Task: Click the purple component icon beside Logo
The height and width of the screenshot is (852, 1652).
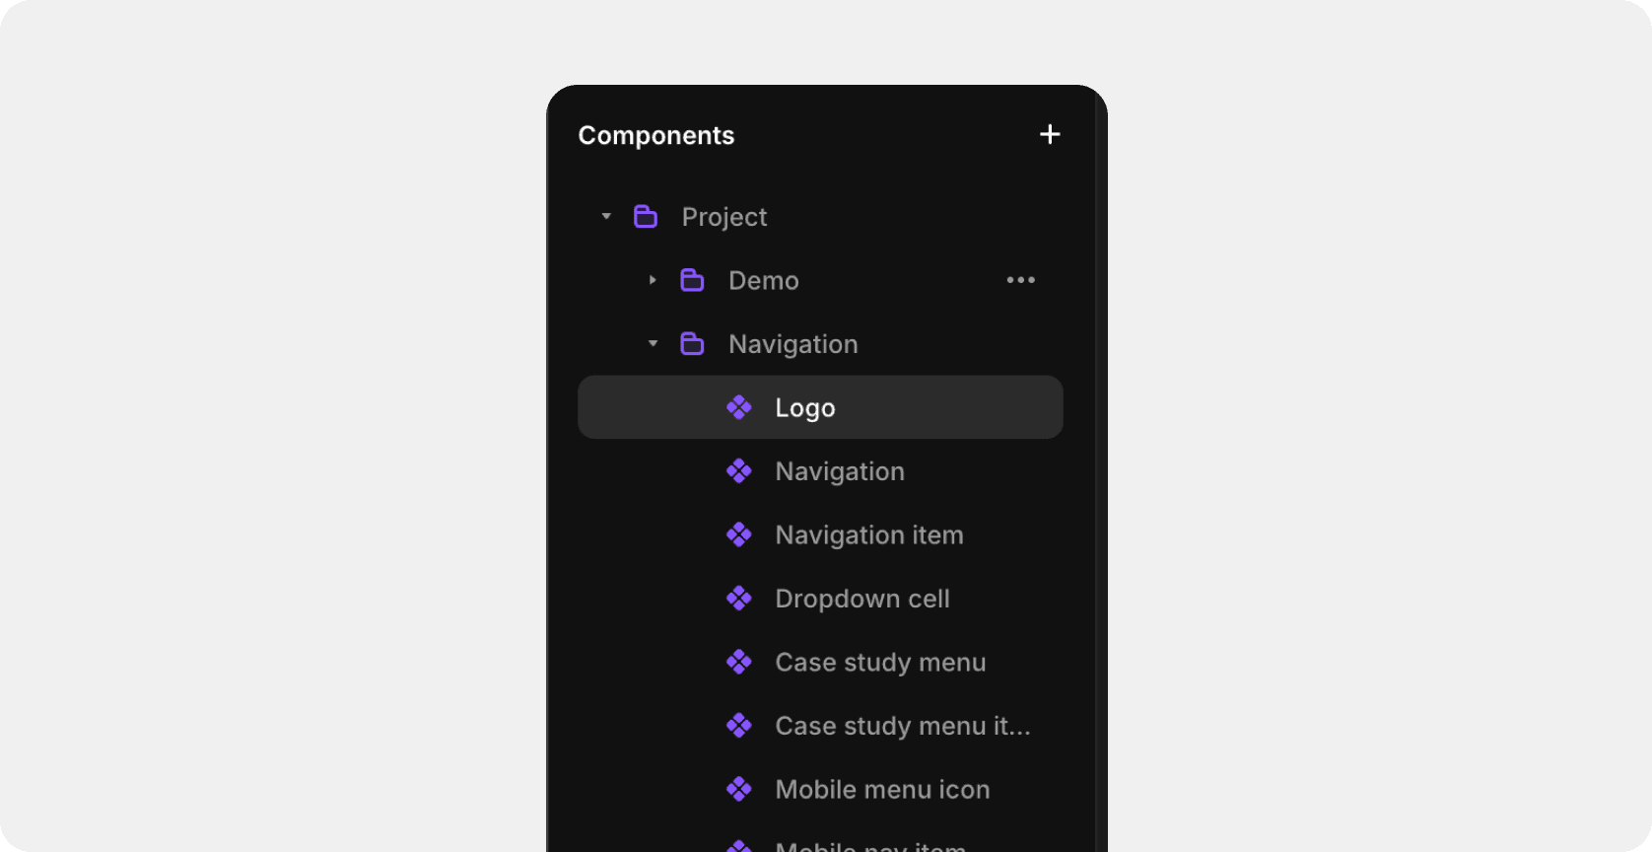Action: (x=739, y=406)
